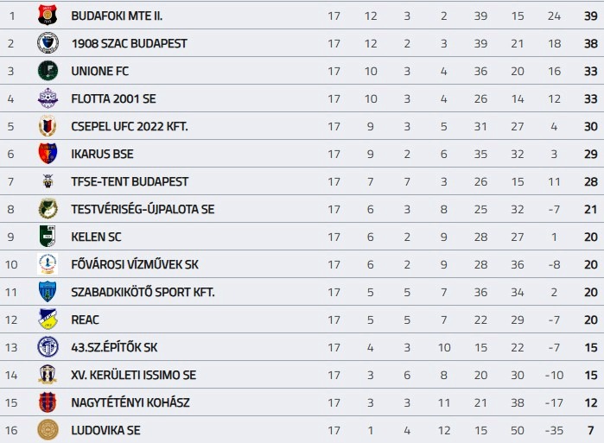Click the Ikarus BSE club badge
This screenshot has width=604, height=443.
click(48, 154)
